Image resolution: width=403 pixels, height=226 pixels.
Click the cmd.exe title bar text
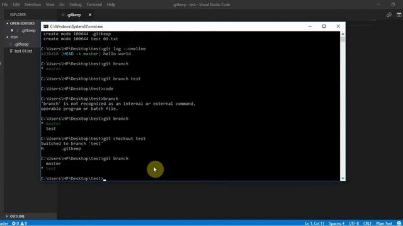tap(76, 26)
